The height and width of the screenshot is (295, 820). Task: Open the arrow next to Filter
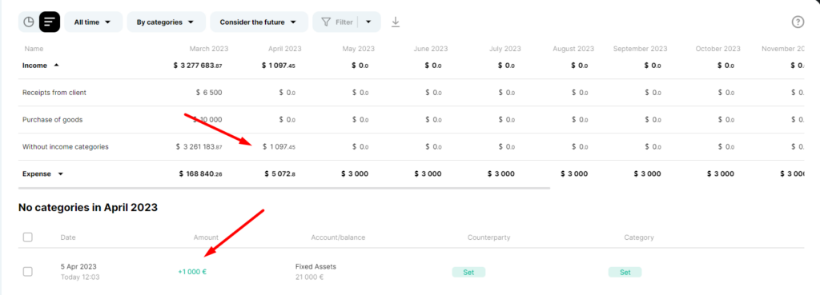(368, 22)
